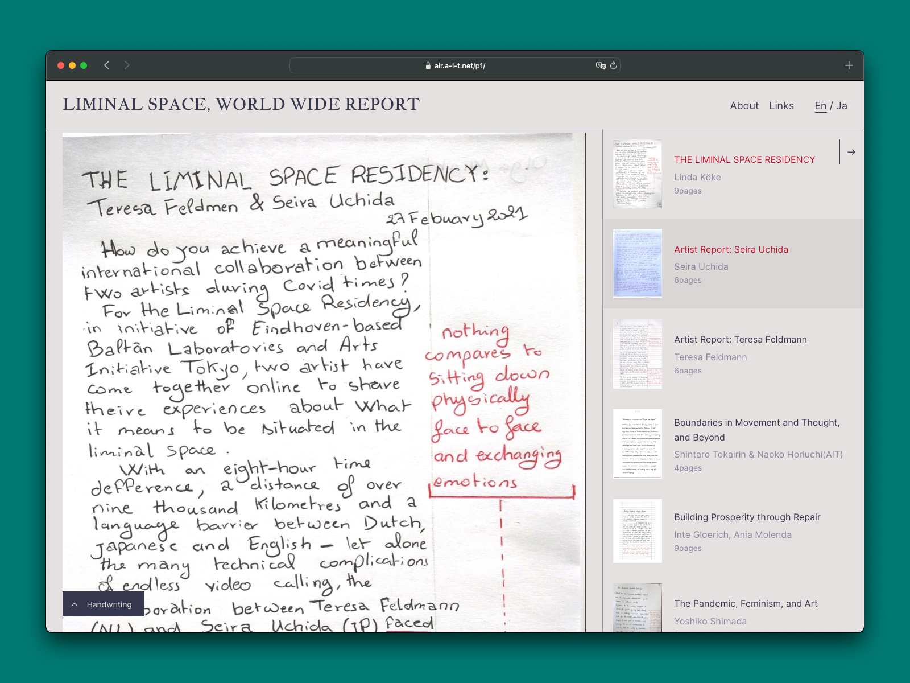Click the browser back arrow

point(107,65)
